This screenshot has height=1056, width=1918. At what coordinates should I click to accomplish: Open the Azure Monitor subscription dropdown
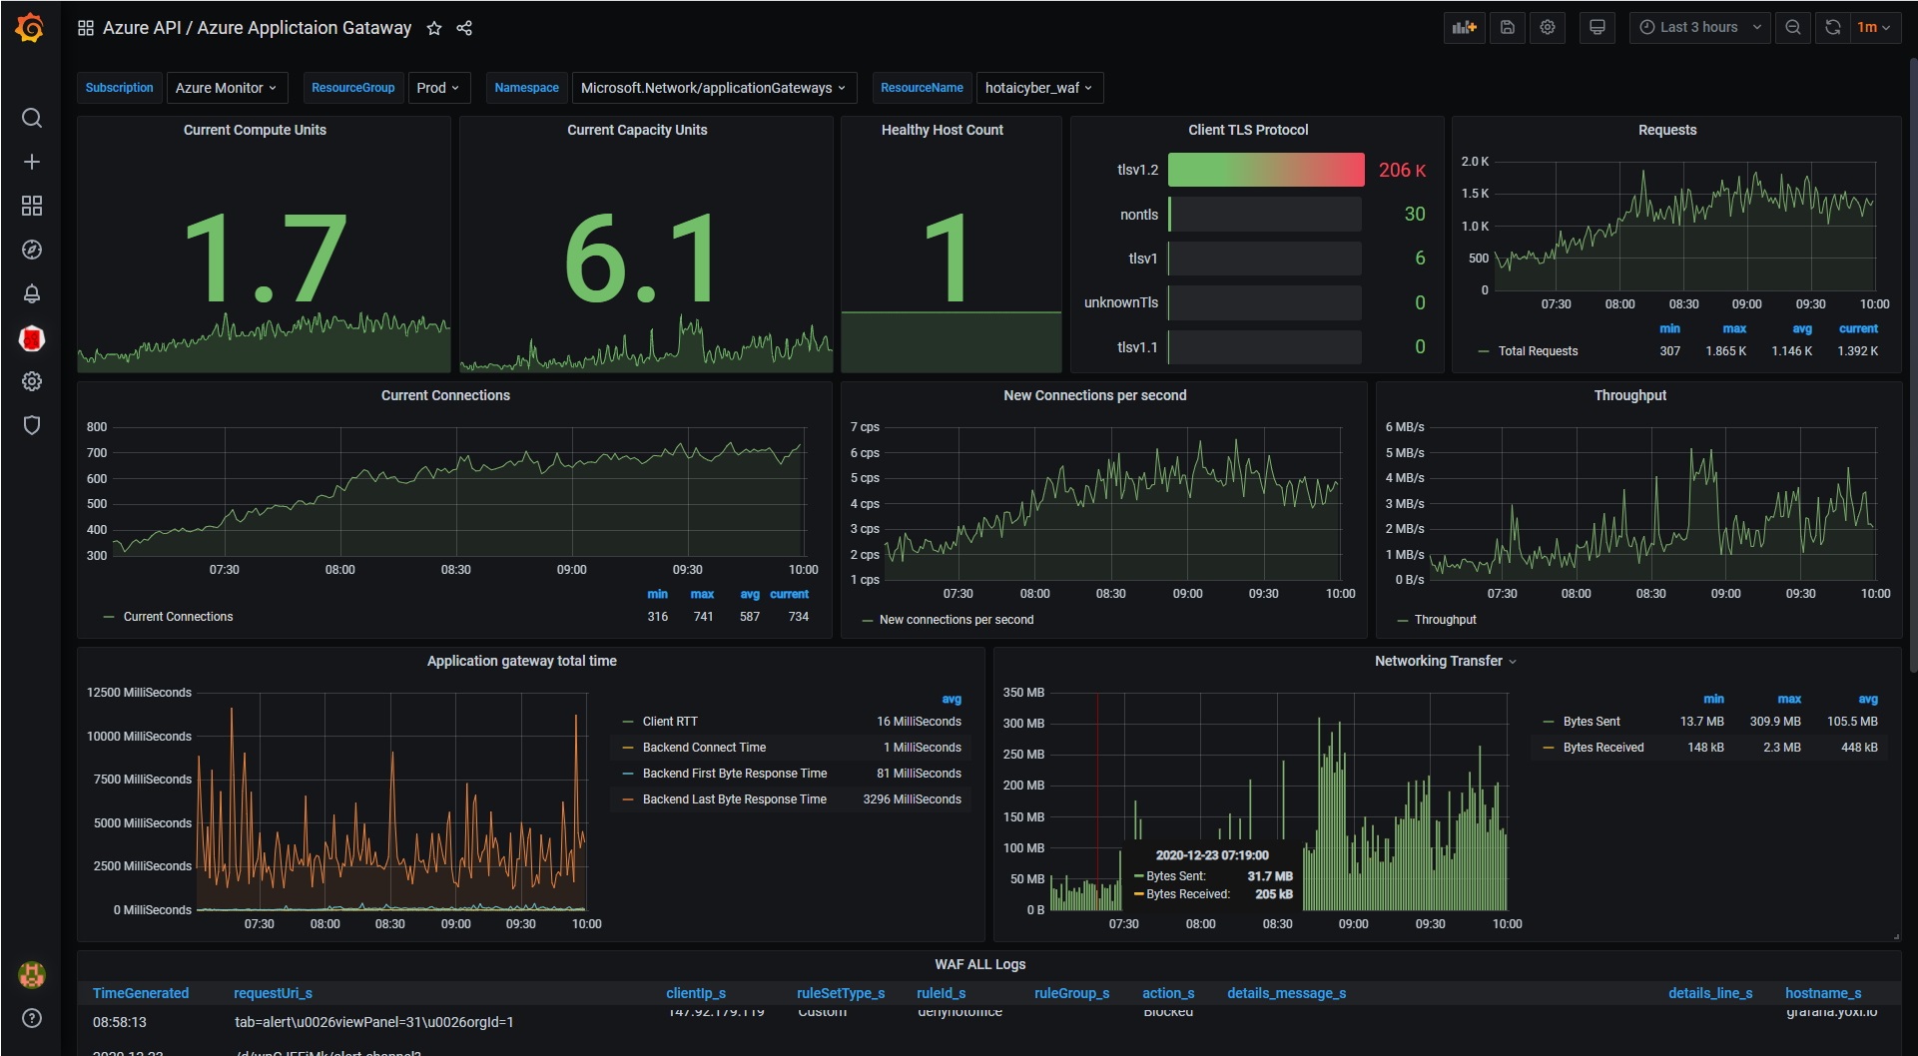tap(226, 88)
